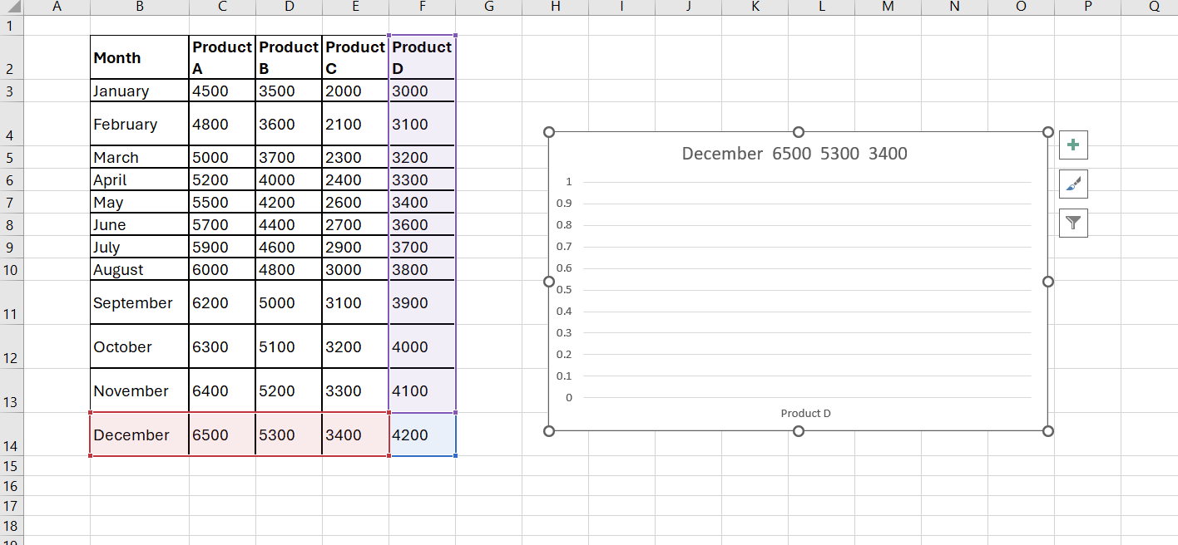Viewport: 1178px width, 545px height.
Task: Select column F header
Action: coord(423,7)
